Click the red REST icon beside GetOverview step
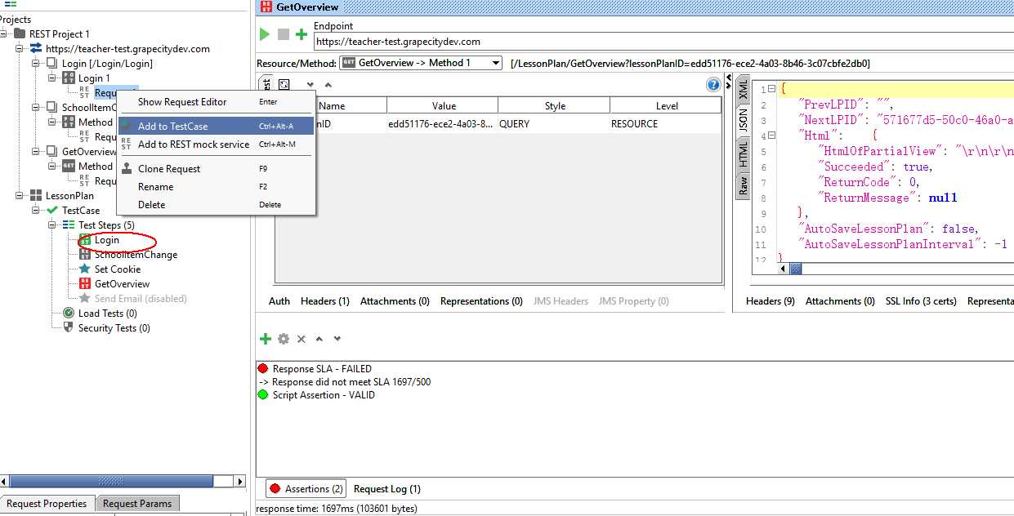1014x516 pixels. [85, 284]
